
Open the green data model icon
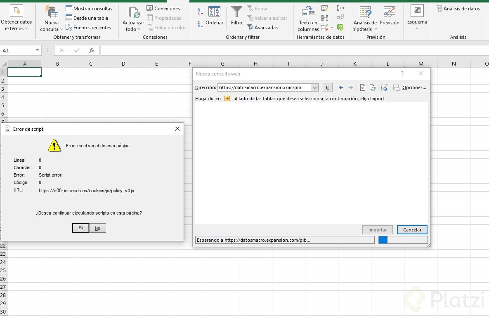coord(340,27)
